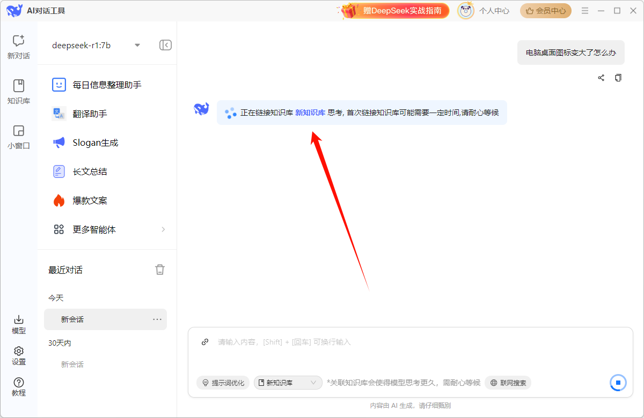
Task: Open the 小窗口 mini window mode
Action: (18, 136)
